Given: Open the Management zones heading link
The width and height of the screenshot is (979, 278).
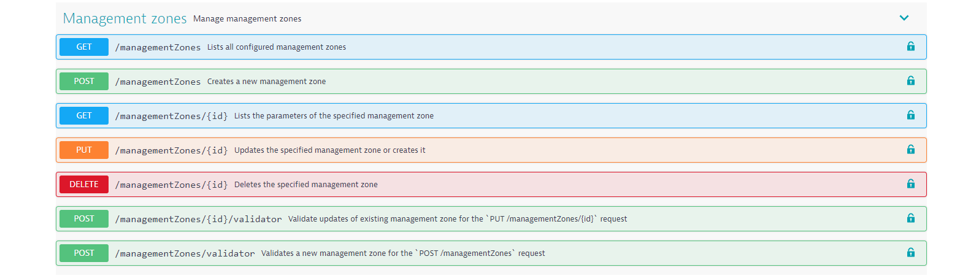Looking at the screenshot, I should [125, 18].
